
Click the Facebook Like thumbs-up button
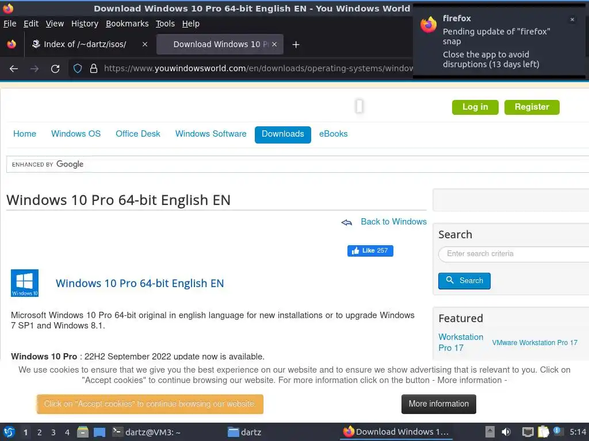[370, 251]
